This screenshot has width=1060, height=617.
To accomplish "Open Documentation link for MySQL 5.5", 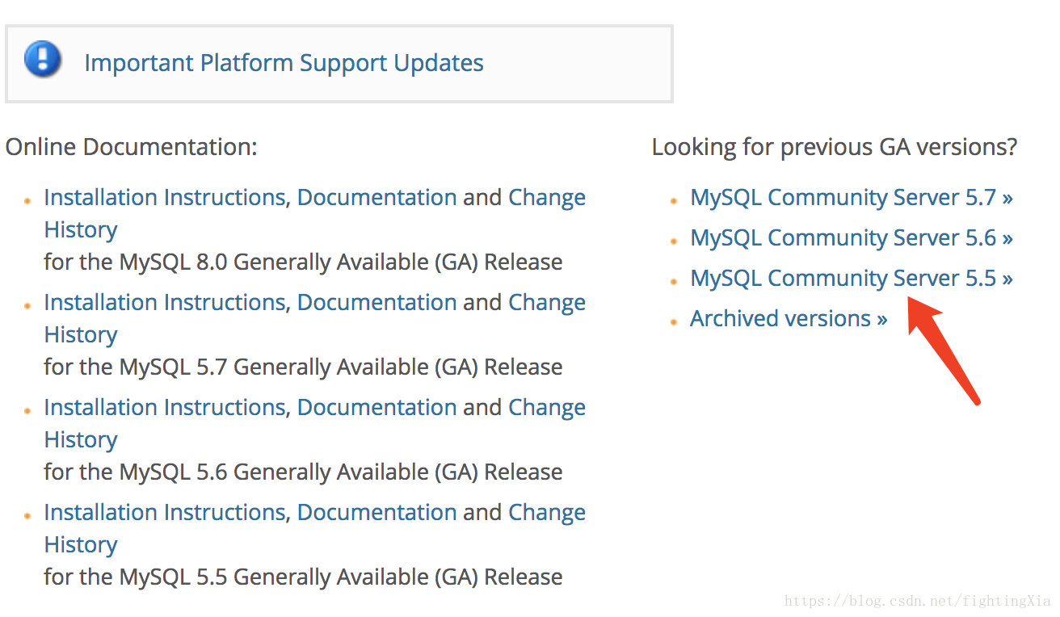I will [376, 512].
